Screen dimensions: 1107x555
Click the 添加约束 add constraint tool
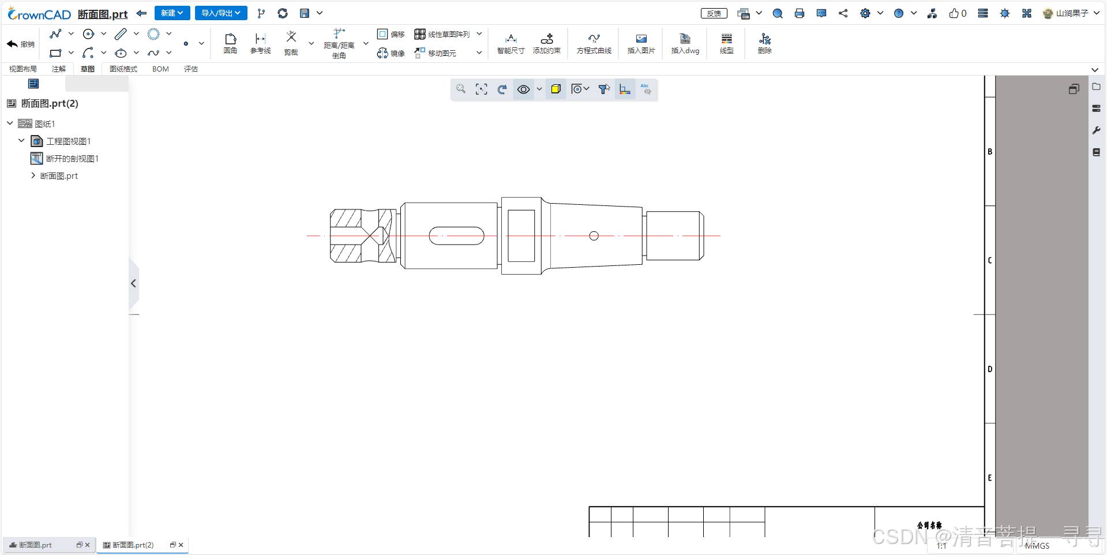pyautogui.click(x=547, y=43)
